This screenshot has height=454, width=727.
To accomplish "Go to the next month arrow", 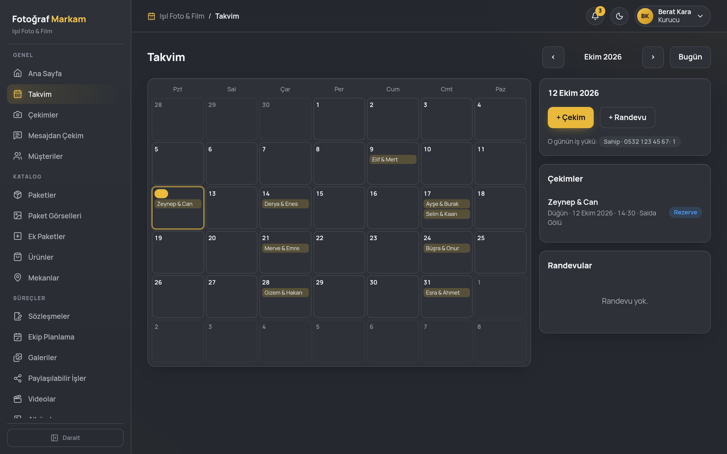I will (653, 57).
